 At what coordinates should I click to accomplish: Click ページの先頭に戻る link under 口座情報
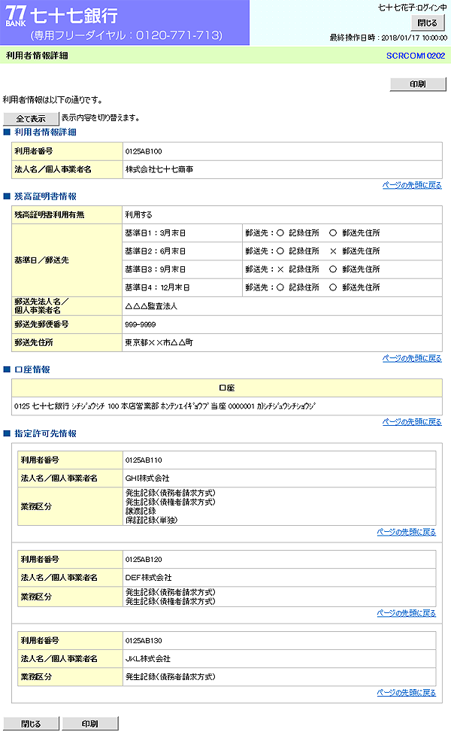tap(412, 422)
